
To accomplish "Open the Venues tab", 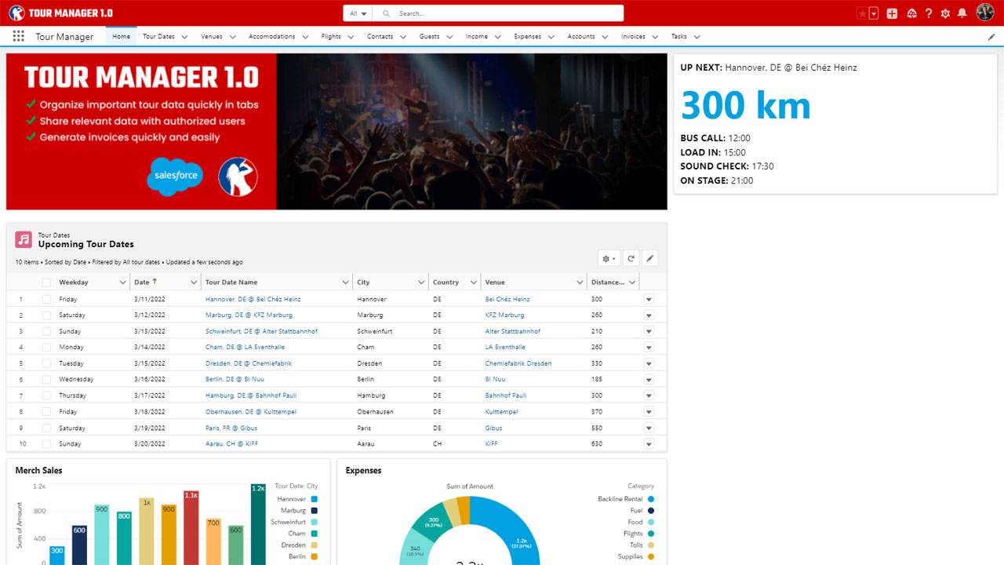I will [212, 36].
